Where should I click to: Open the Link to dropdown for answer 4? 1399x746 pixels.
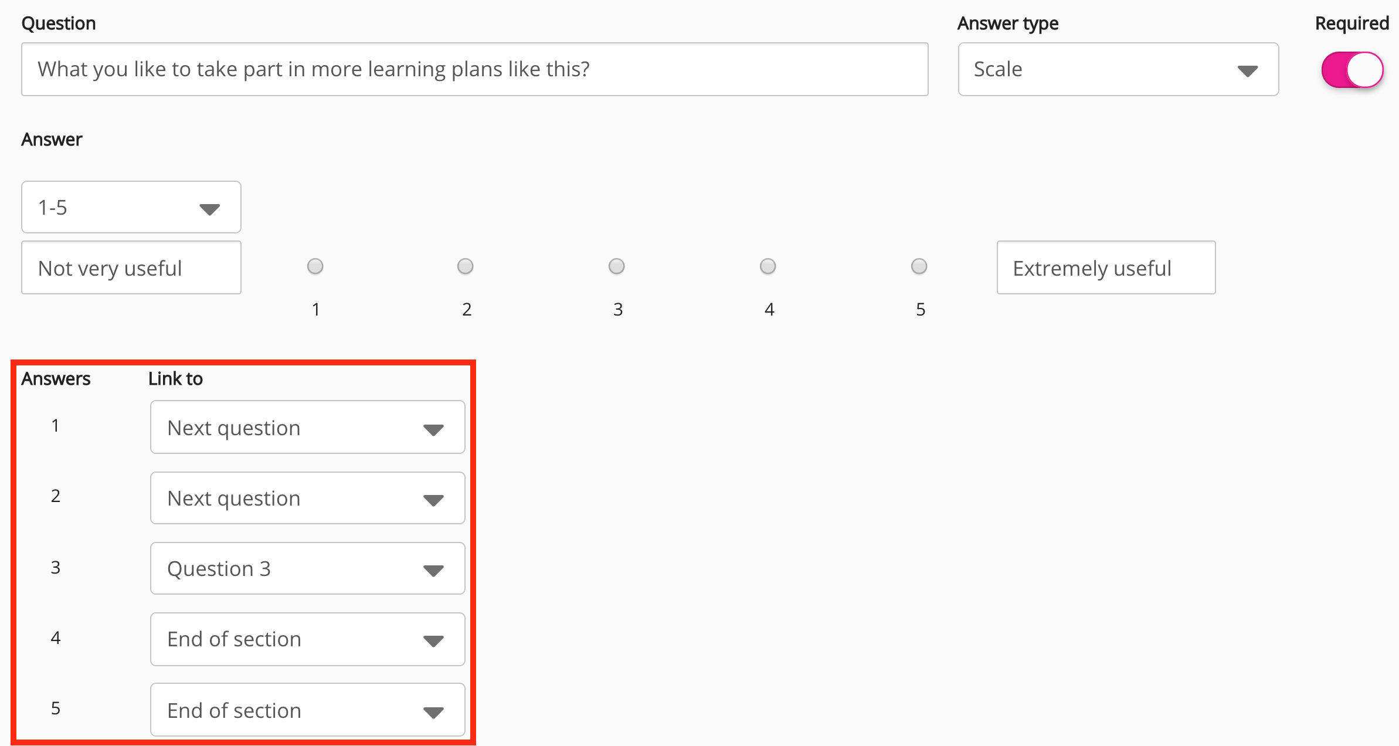307,639
